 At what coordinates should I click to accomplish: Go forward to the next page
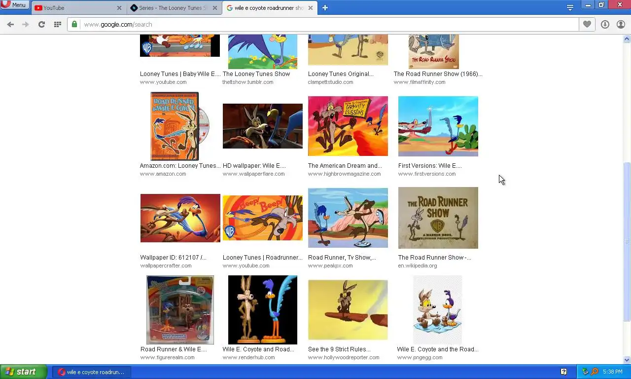point(26,24)
